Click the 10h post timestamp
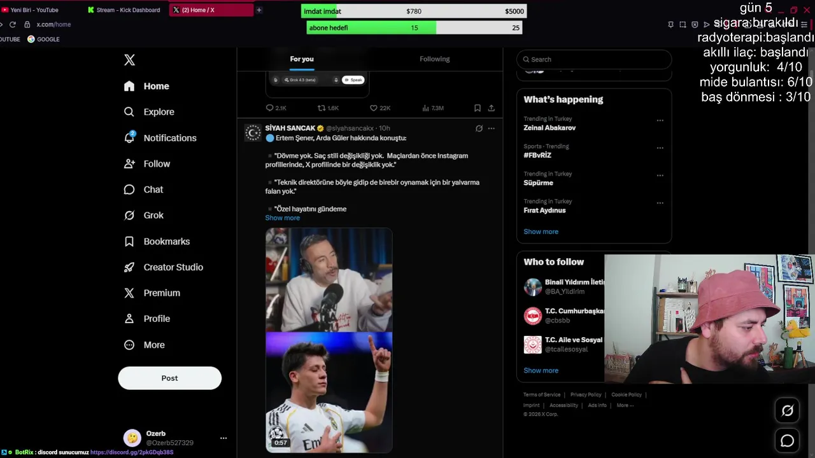Screen dimensions: 815x458 [x=385, y=128]
